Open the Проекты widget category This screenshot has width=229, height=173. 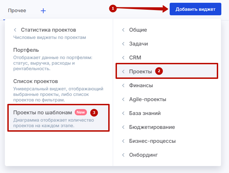click(x=140, y=72)
